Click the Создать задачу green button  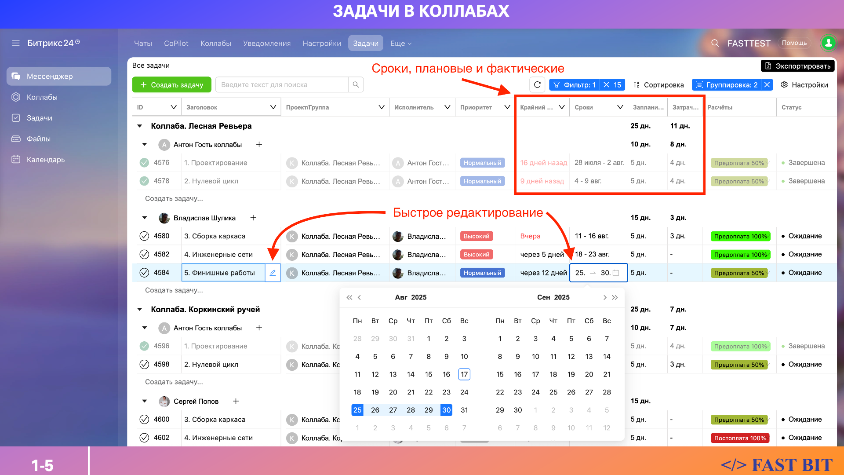[x=171, y=85]
